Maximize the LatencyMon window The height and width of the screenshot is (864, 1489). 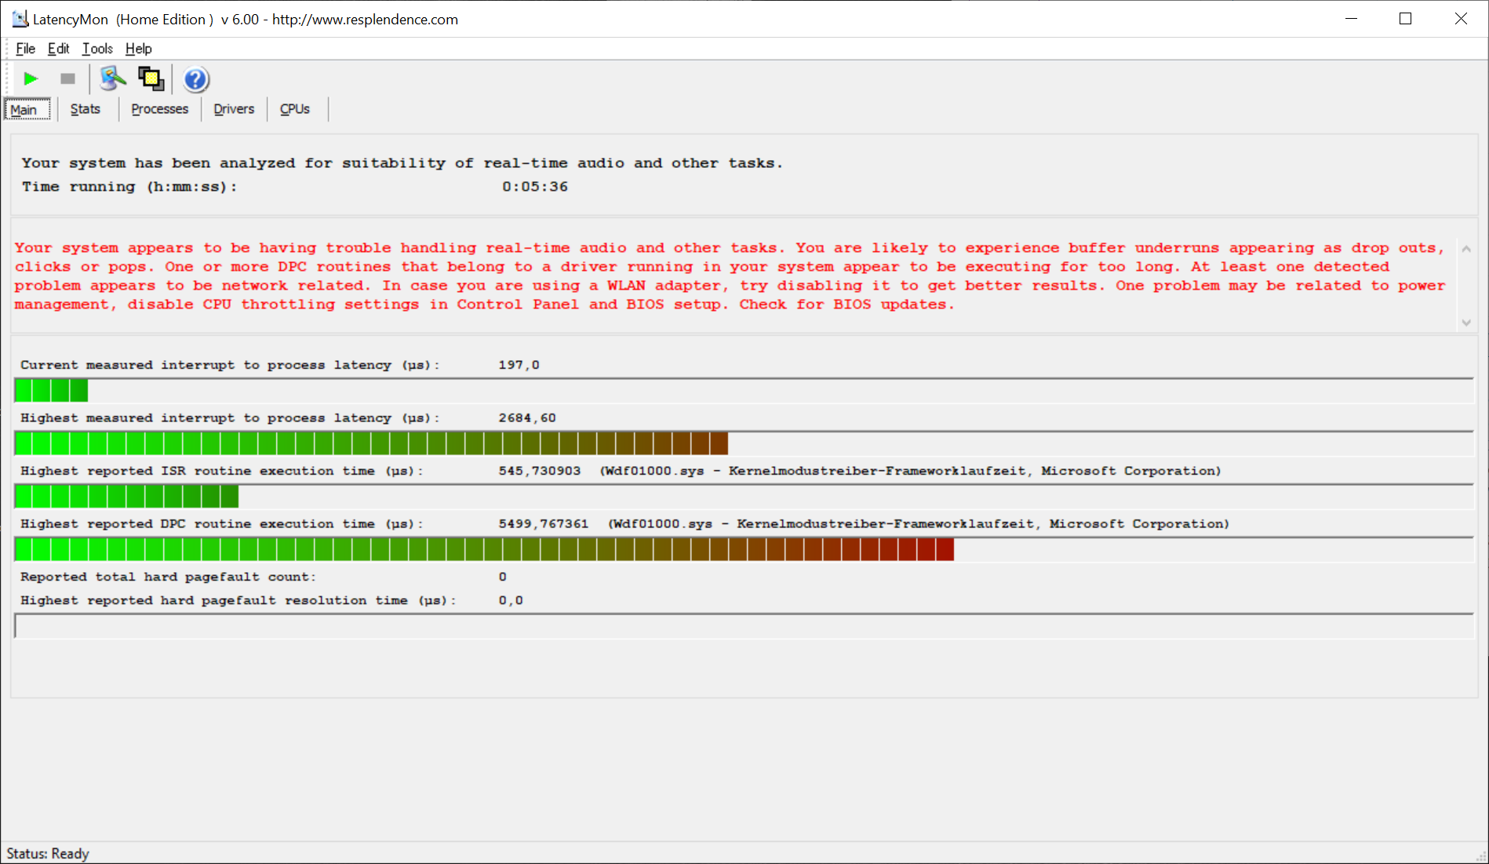pyautogui.click(x=1405, y=19)
